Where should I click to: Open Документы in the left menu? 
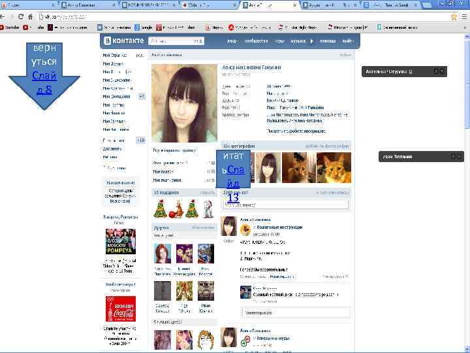(x=112, y=148)
